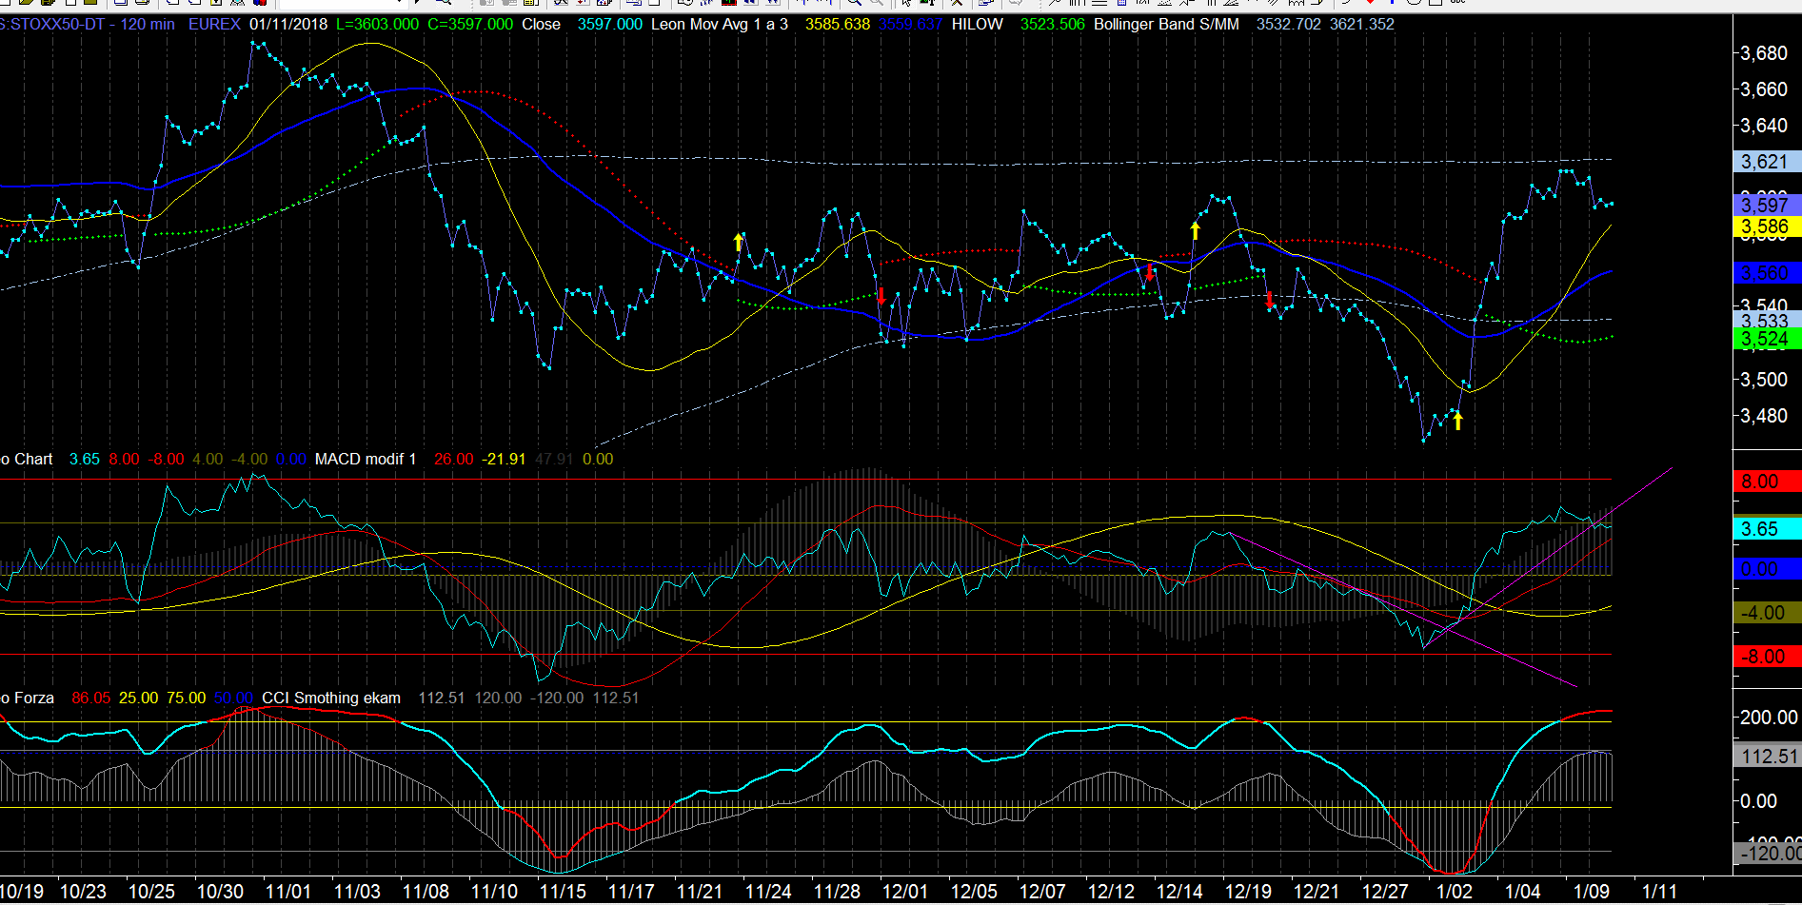
Task: Click the 200.00 CCI axis level
Action: click(1769, 718)
